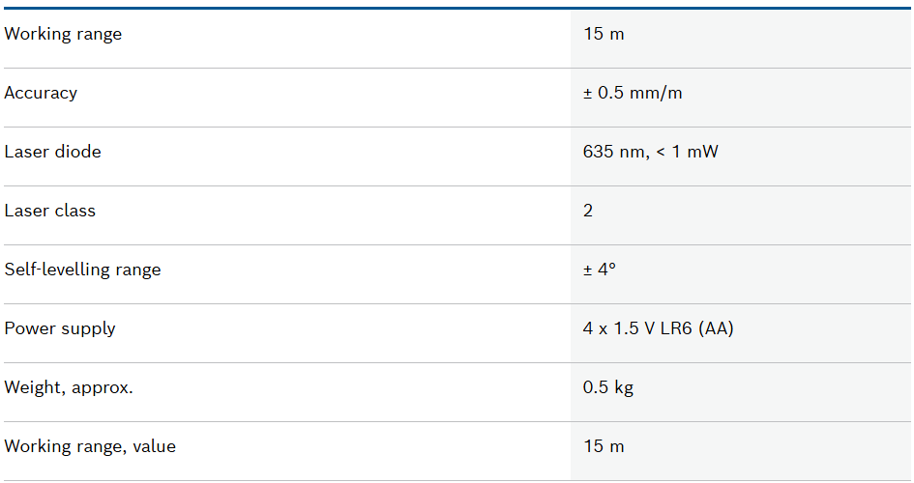This screenshot has height=483, width=914.
Task: Select the 15 m value beside "Working range, value"
Action: pyautogui.click(x=604, y=446)
